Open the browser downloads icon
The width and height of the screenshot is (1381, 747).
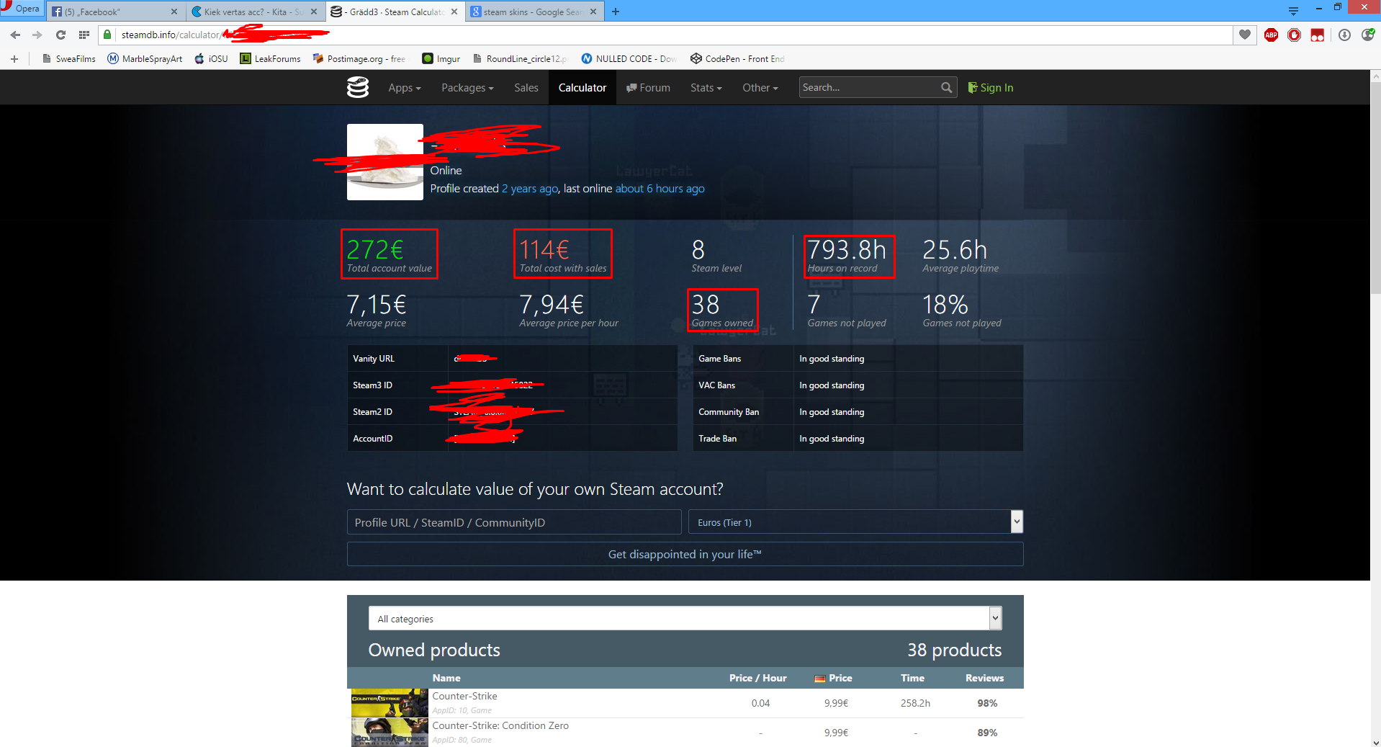[1344, 35]
